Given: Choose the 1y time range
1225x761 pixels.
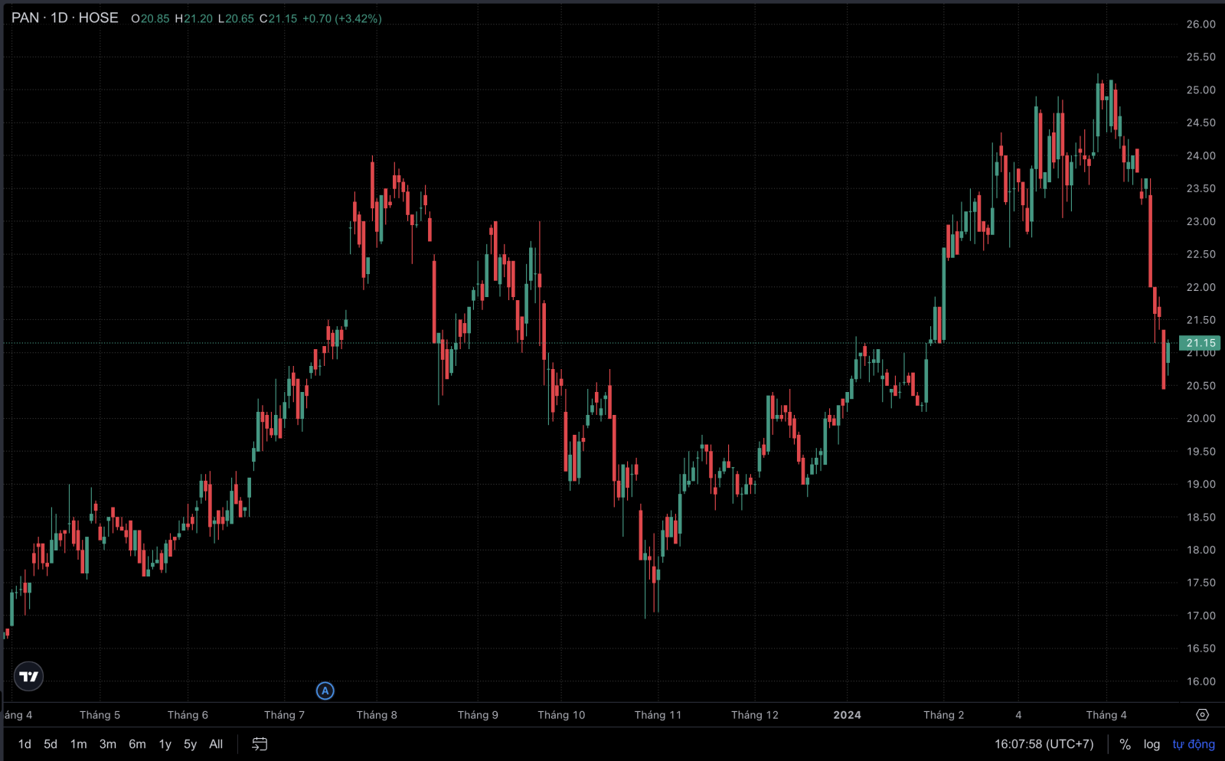Looking at the screenshot, I should click(x=165, y=744).
